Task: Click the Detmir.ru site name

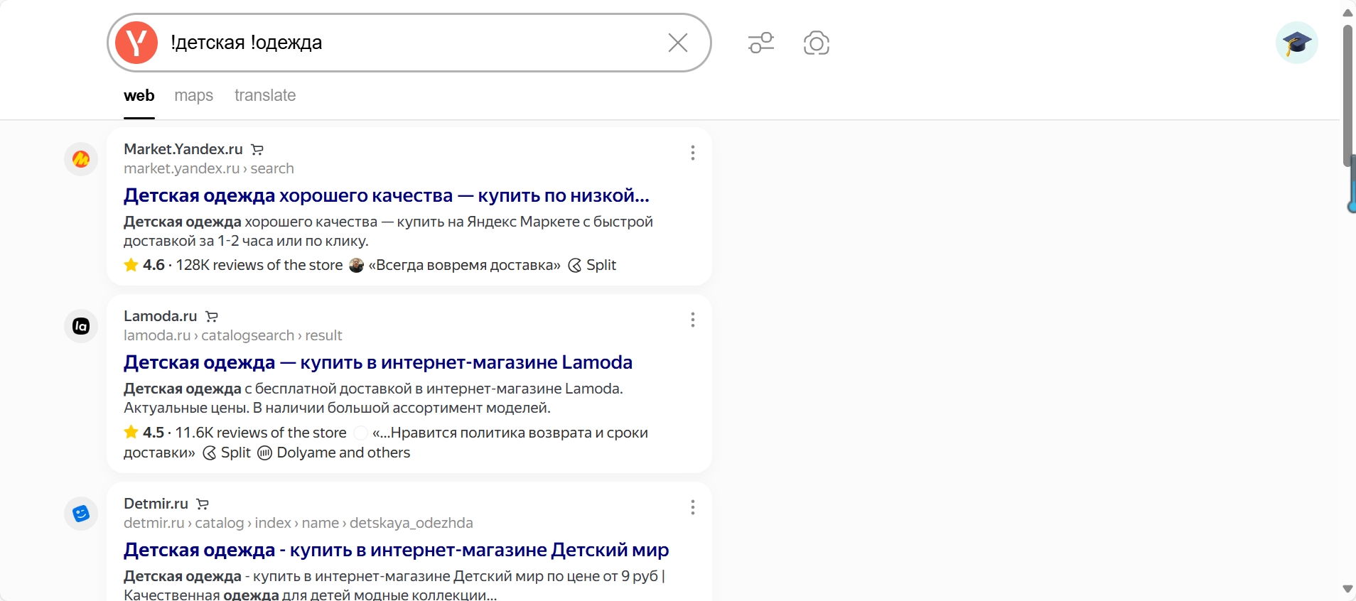Action: coord(156,504)
